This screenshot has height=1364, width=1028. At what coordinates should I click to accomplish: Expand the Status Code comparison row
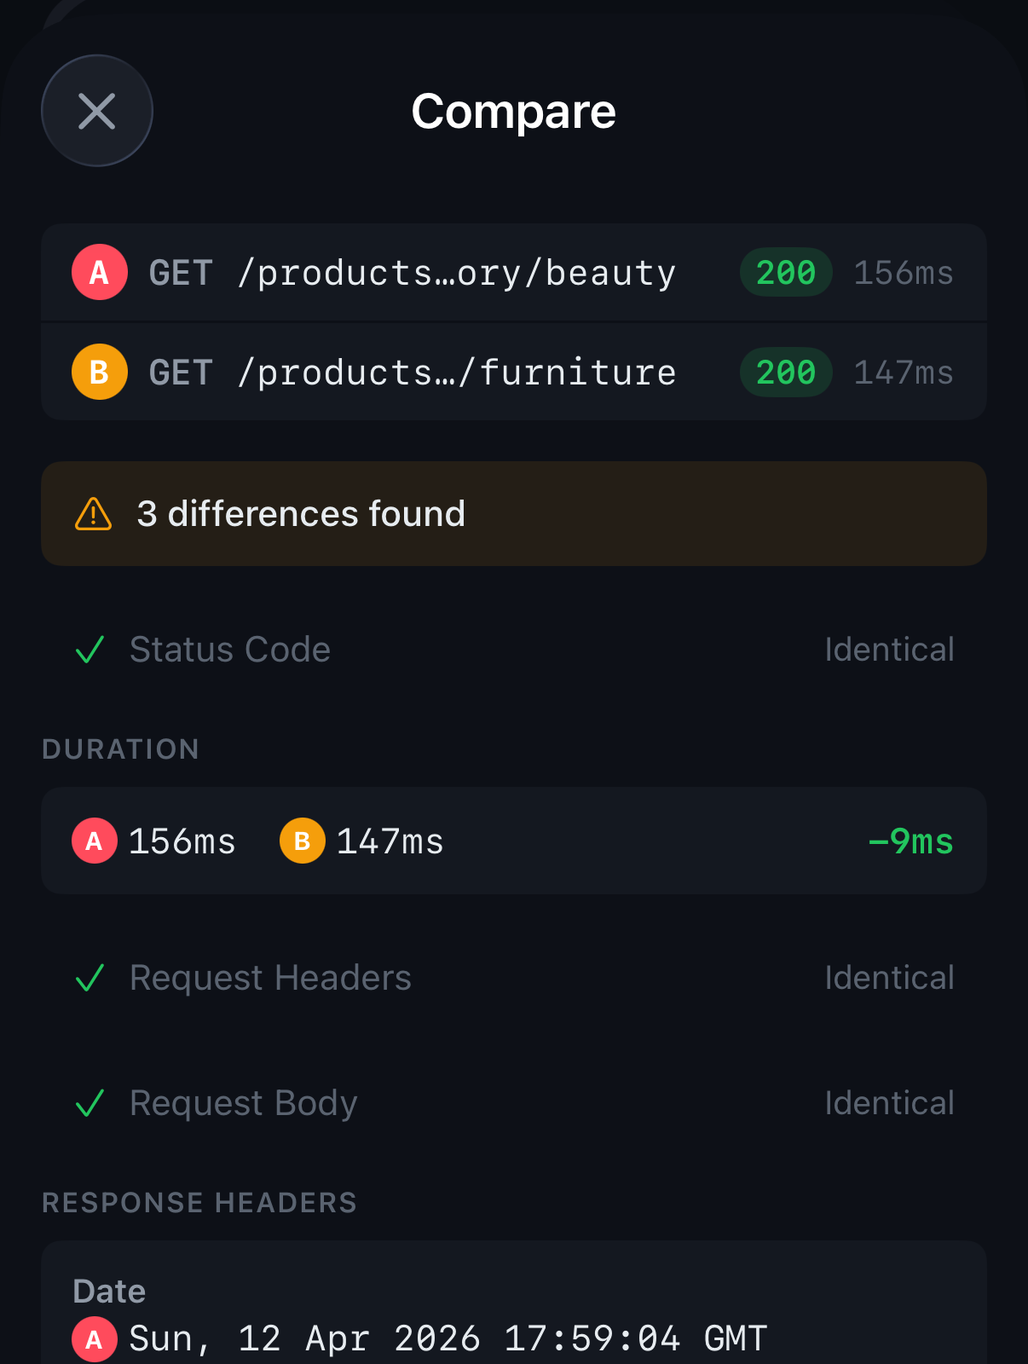(513, 650)
